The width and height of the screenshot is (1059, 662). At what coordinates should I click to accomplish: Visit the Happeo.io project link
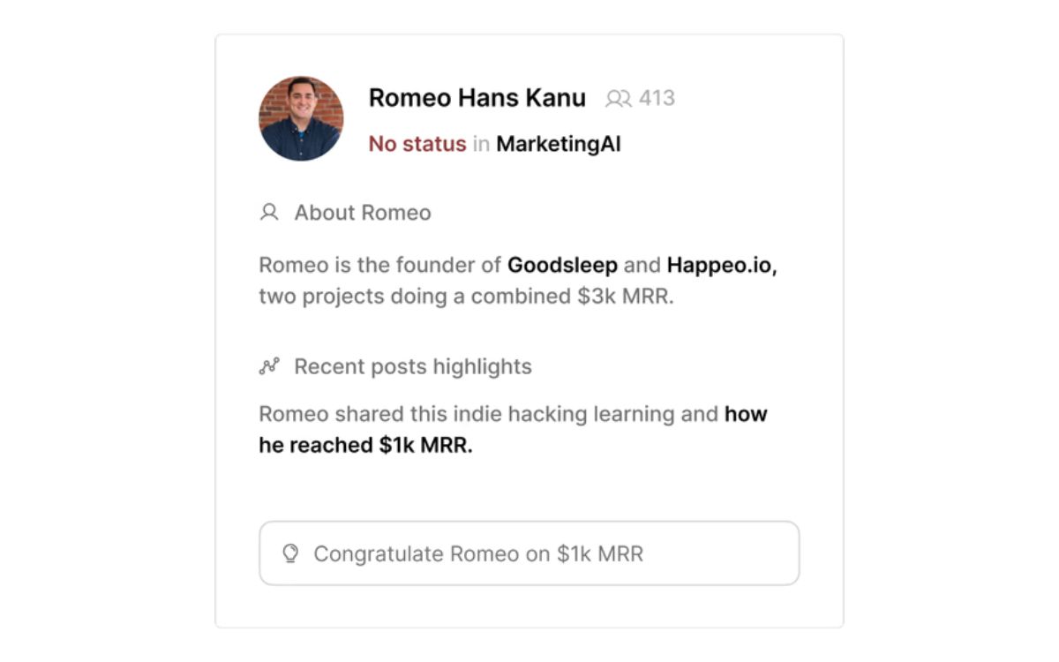[721, 265]
